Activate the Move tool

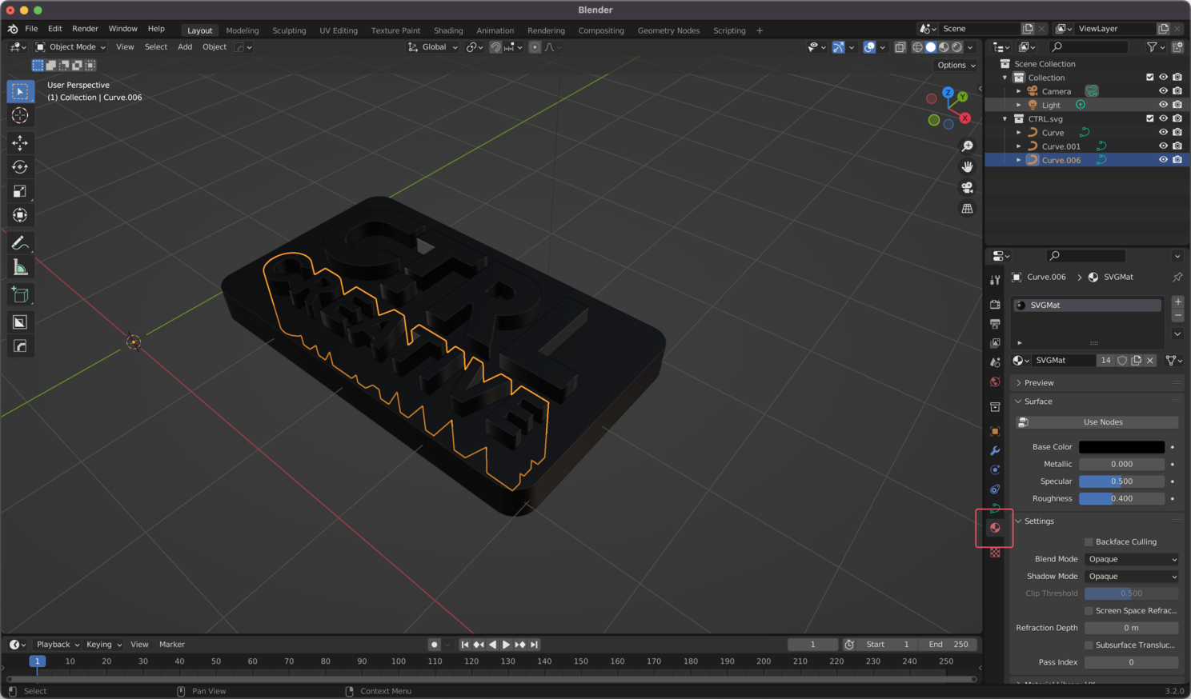click(x=20, y=143)
